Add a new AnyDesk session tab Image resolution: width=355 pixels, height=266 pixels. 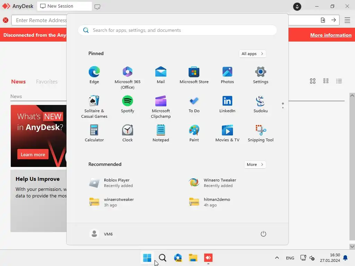point(97,7)
